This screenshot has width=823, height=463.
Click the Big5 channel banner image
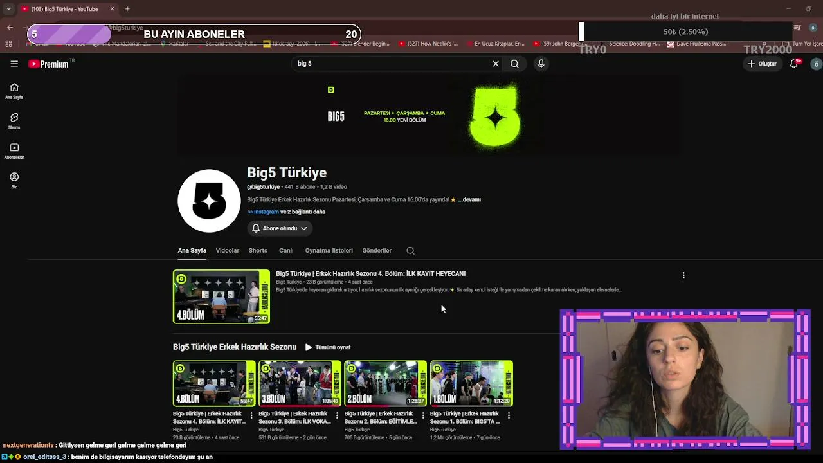430,116
